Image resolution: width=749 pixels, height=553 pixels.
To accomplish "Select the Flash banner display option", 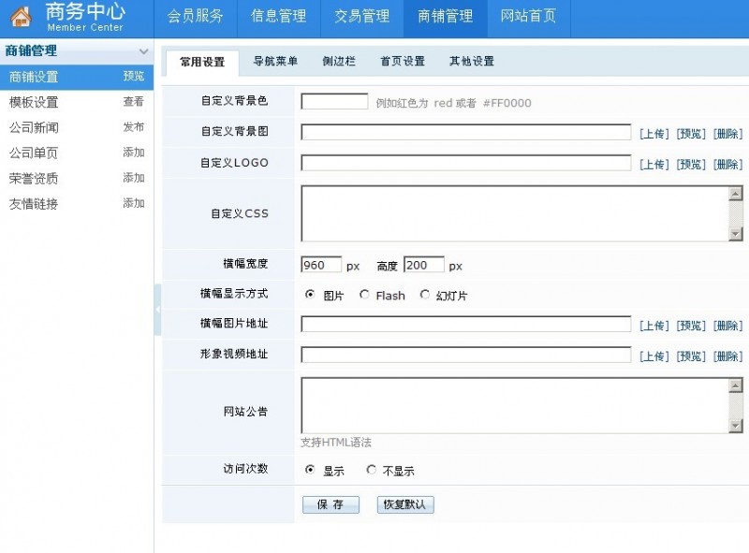I will (364, 295).
